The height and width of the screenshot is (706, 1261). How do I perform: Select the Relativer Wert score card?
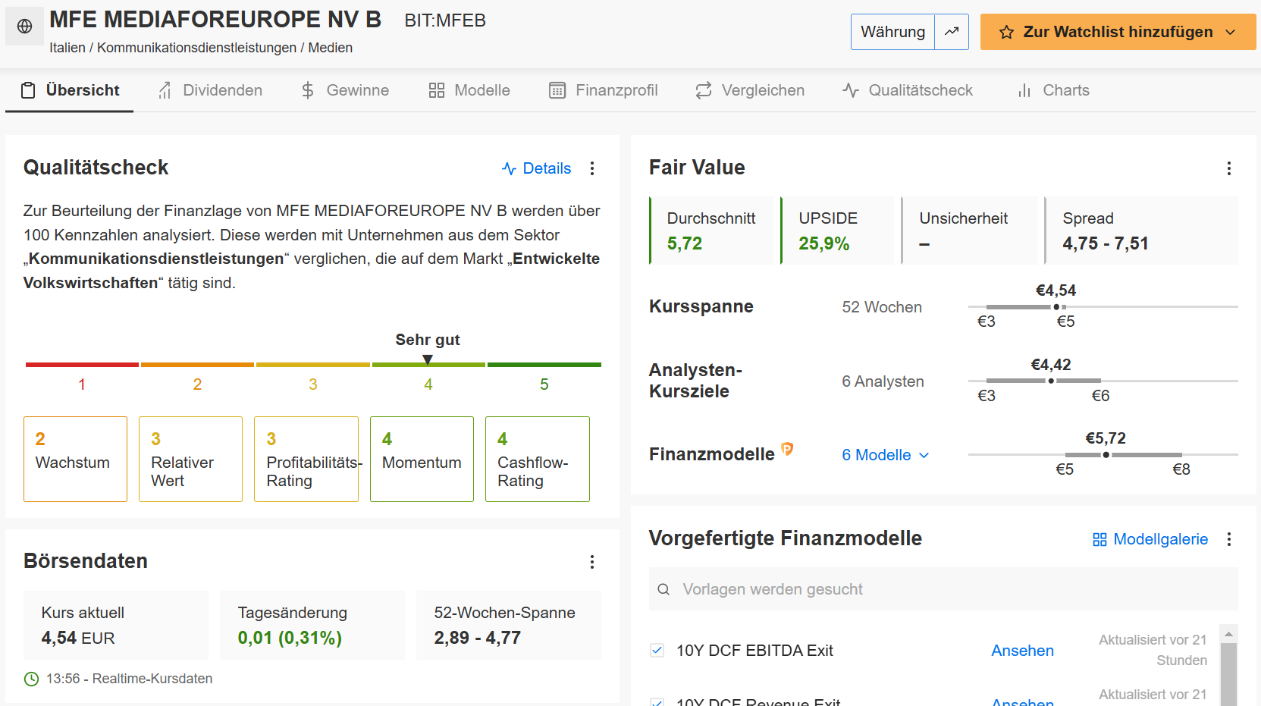(190, 459)
